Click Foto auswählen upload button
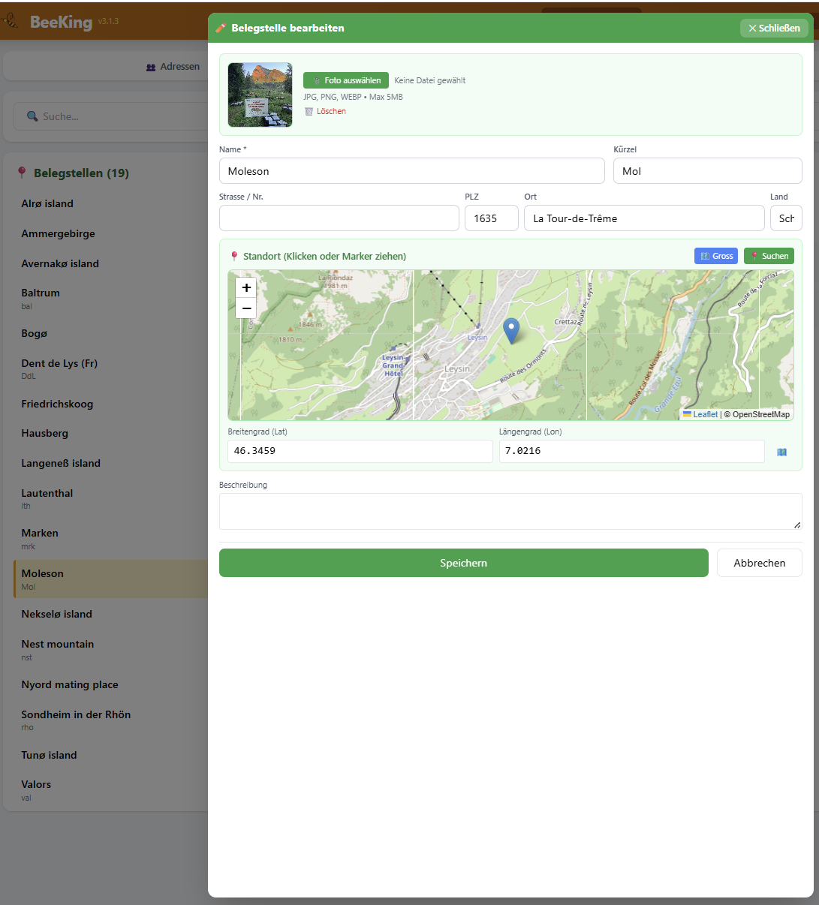Image resolution: width=819 pixels, height=905 pixels. tap(346, 80)
